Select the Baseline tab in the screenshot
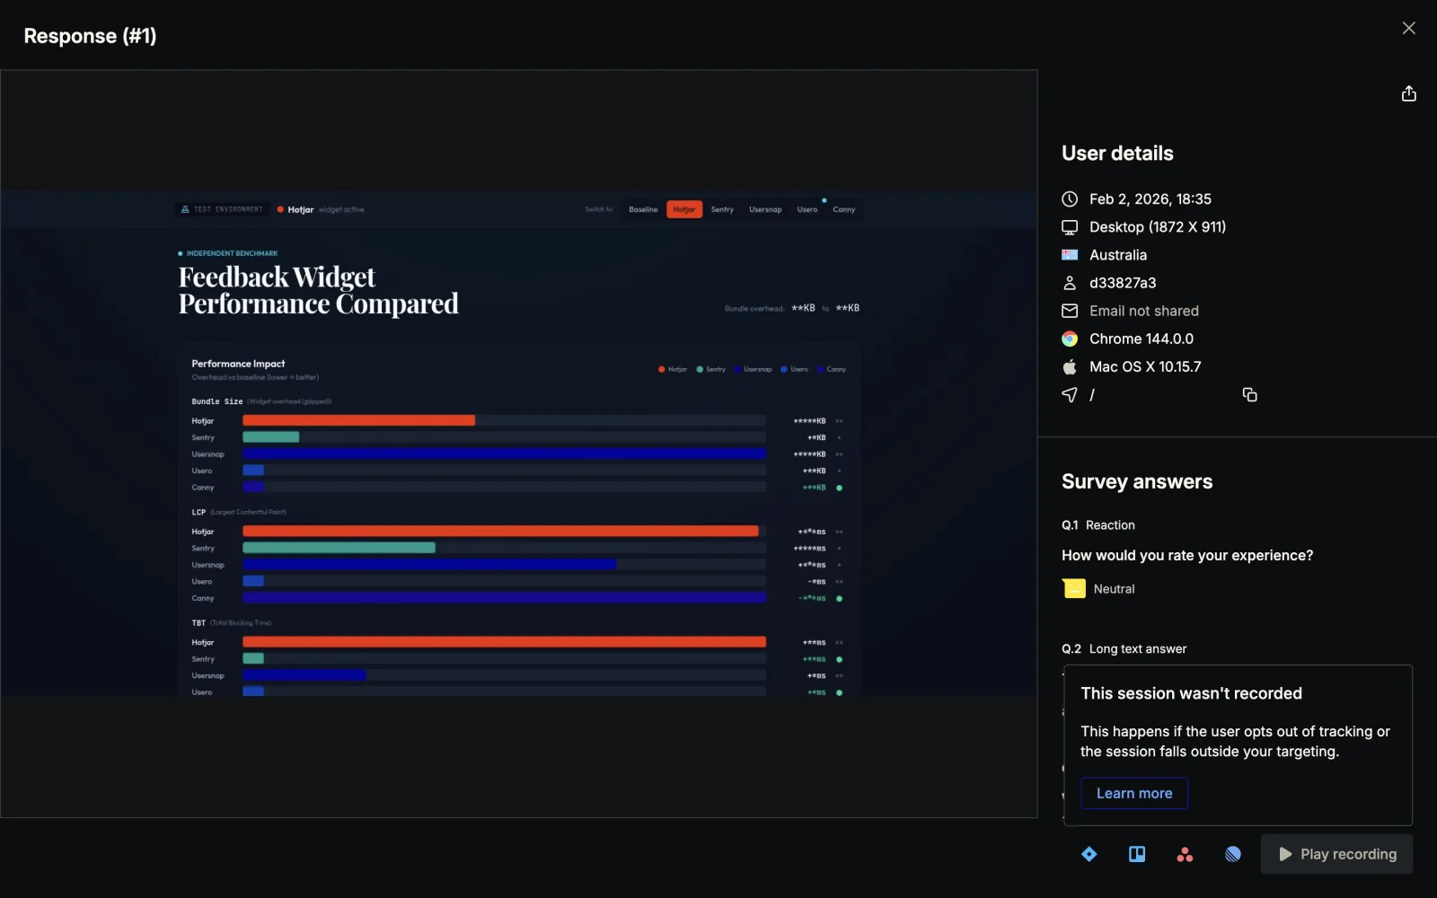The width and height of the screenshot is (1437, 898). (643, 209)
